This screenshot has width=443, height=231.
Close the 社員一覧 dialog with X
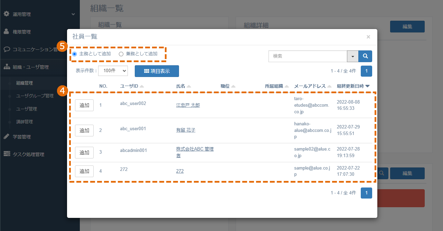[368, 37]
